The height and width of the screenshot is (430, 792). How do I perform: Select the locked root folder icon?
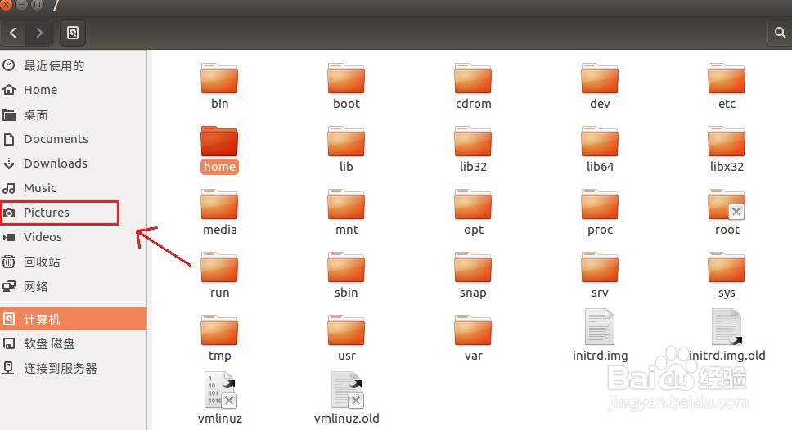pyautogui.click(x=727, y=204)
